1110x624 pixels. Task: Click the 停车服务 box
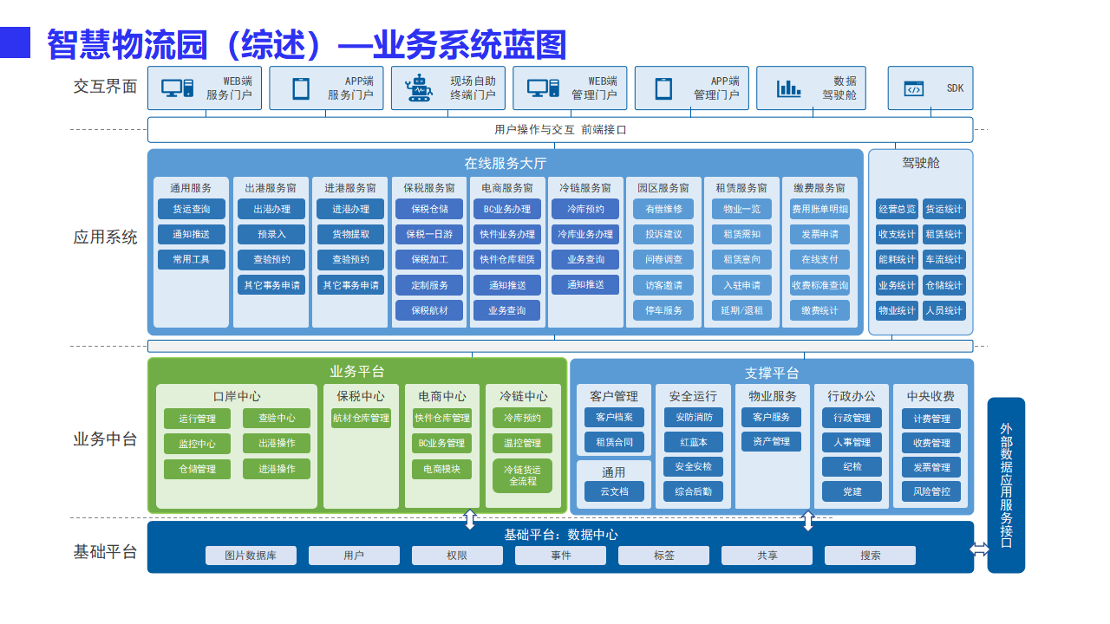pyautogui.click(x=663, y=310)
